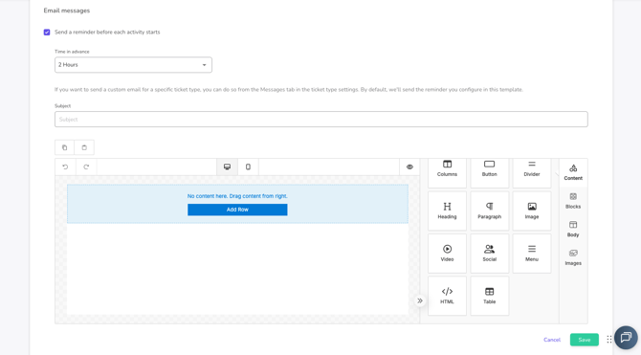Click the Email messages heading
The image size is (641, 355).
point(67,11)
